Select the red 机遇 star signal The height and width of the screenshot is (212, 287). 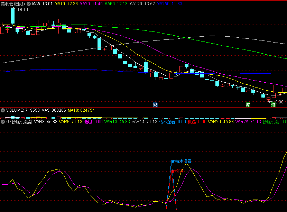pos(173,171)
